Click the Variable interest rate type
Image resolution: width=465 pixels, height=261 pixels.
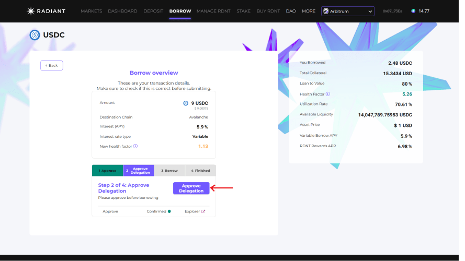200,136
